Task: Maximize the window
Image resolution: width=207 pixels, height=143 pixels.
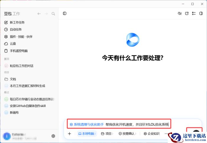Action: pyautogui.click(x=193, y=4)
